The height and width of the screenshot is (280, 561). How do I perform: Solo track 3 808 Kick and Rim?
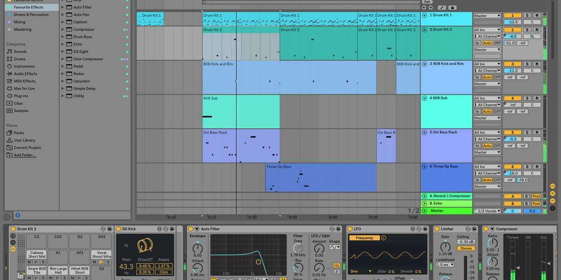tap(526, 64)
